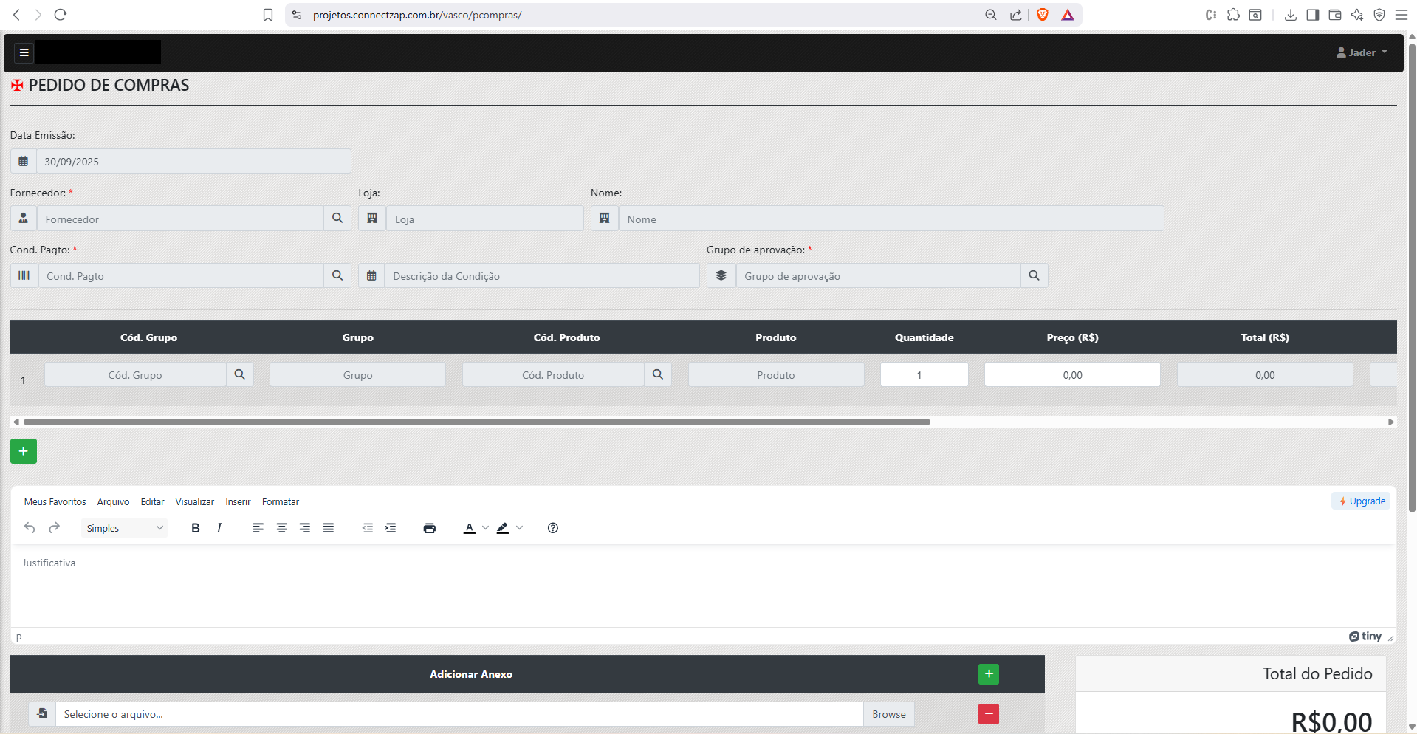Open the Inserir menu
Image resolution: width=1417 pixels, height=734 pixels.
pos(238,502)
